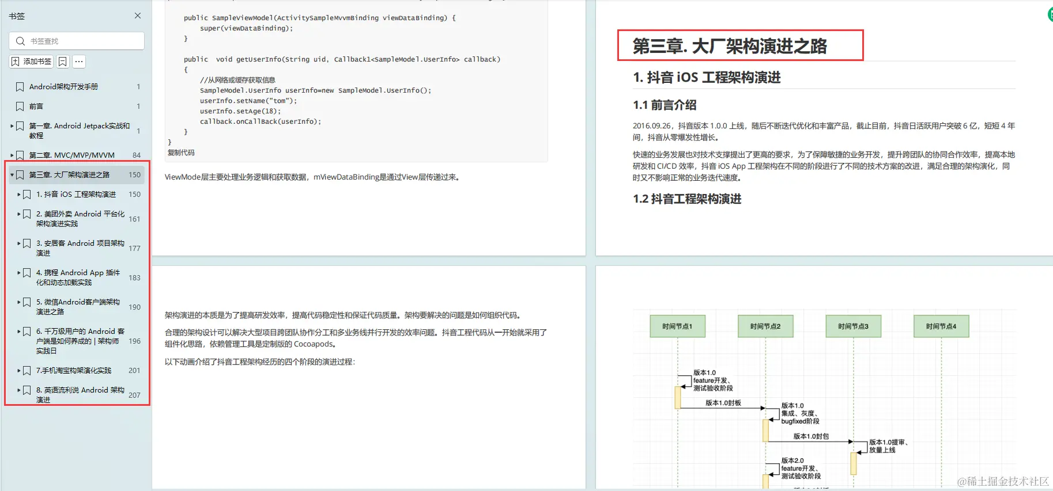Click the 添加书签 button
1053x491 pixels.
32,62
